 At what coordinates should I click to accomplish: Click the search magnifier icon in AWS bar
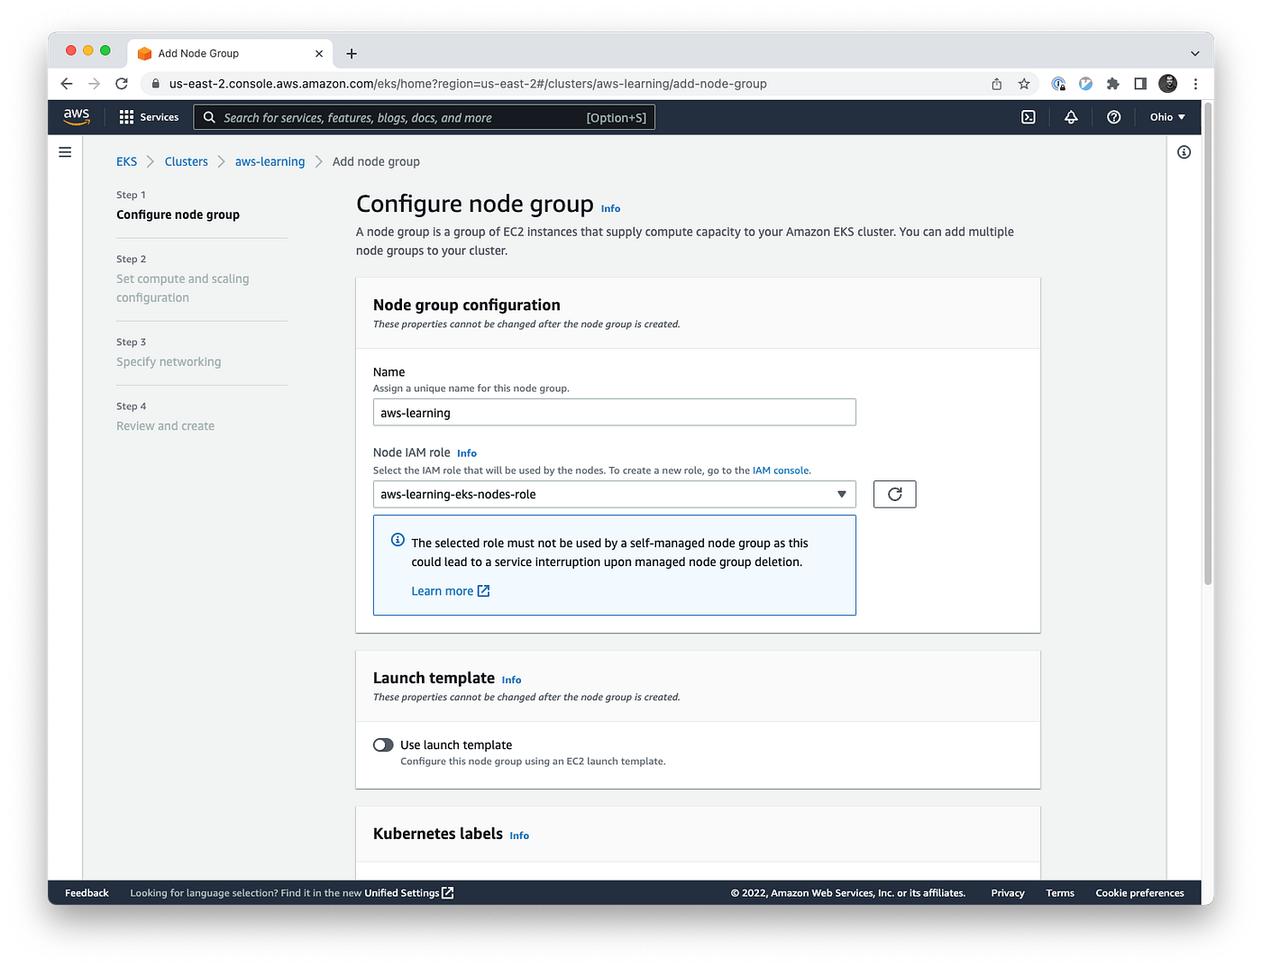tap(209, 117)
